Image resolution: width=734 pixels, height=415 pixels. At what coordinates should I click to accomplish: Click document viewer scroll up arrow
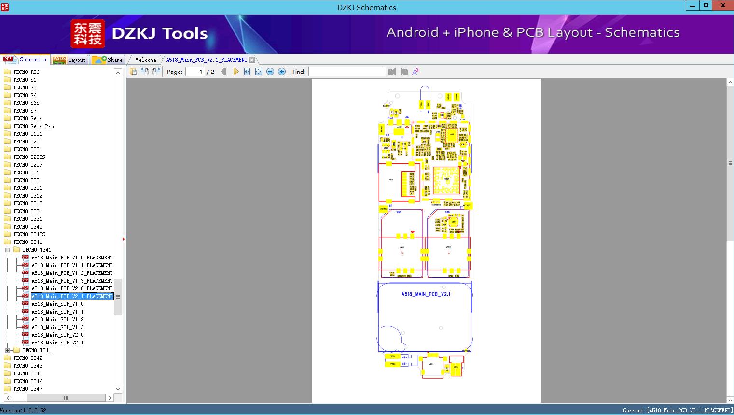(x=730, y=83)
